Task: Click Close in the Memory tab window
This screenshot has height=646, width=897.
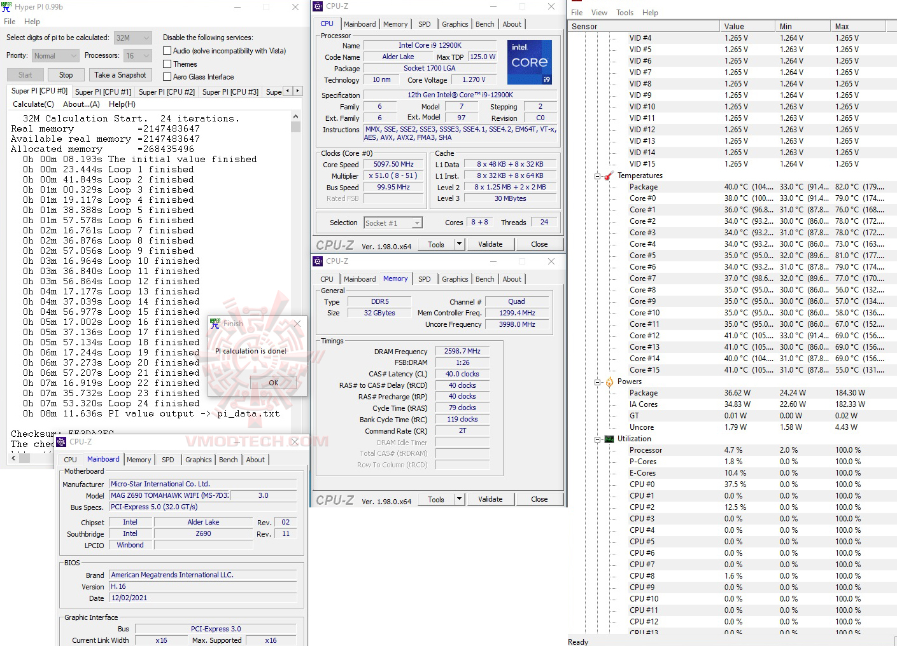Action: [x=539, y=499]
